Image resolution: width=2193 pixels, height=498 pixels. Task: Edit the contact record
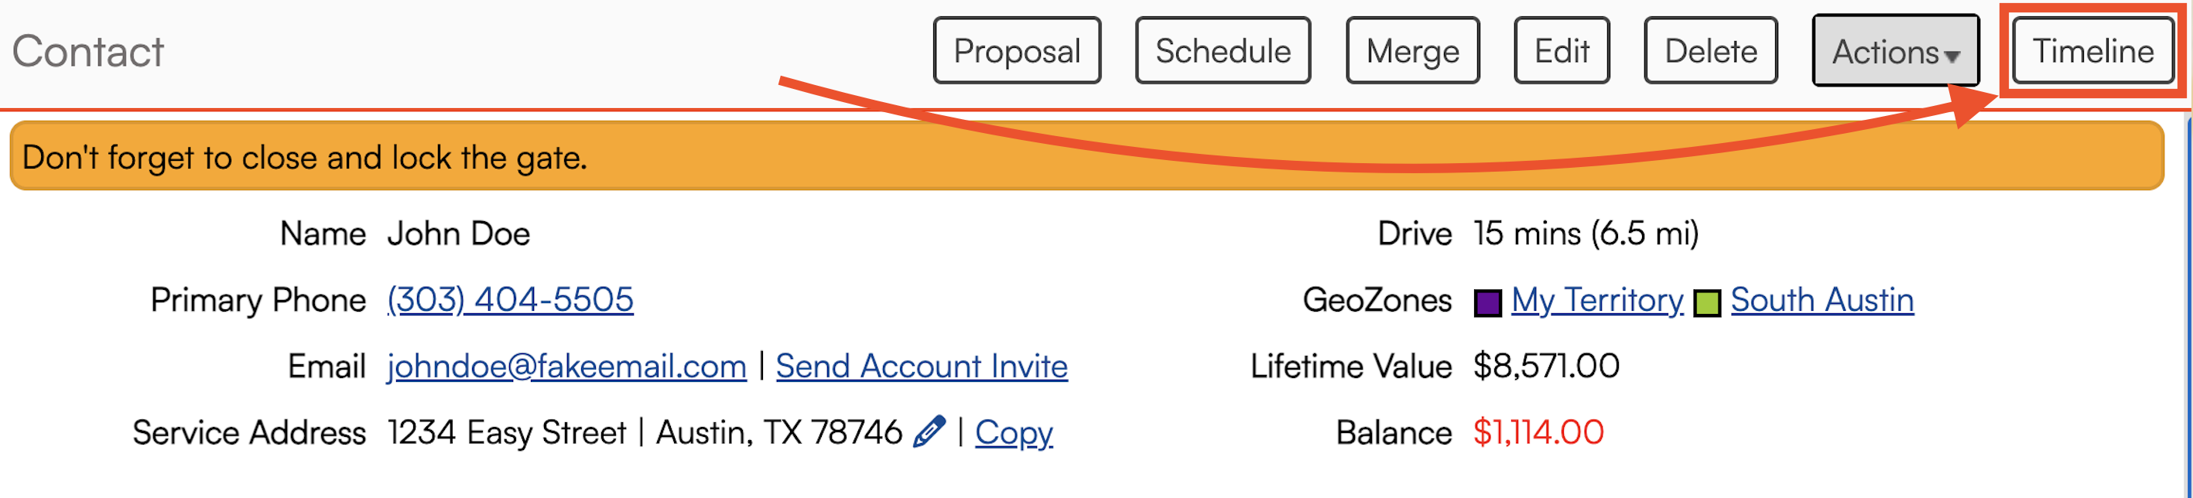click(1562, 51)
